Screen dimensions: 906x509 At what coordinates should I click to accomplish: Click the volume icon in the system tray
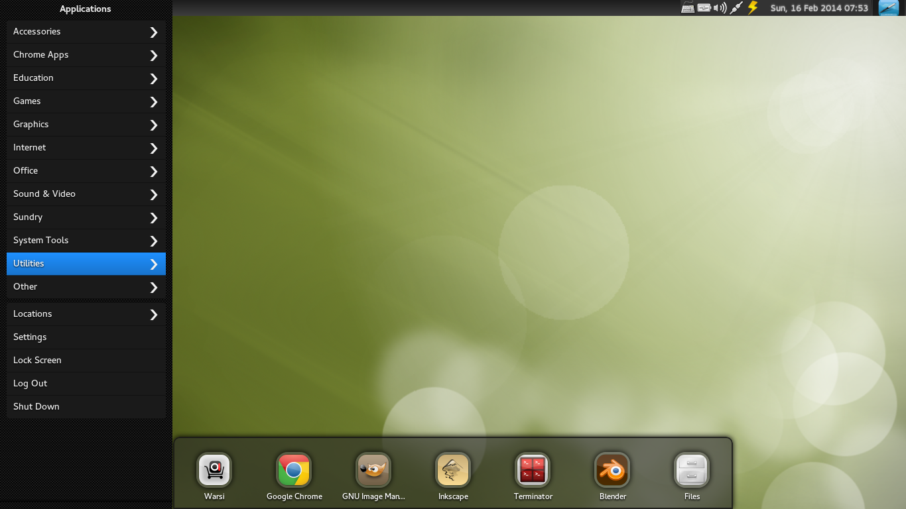coord(718,8)
